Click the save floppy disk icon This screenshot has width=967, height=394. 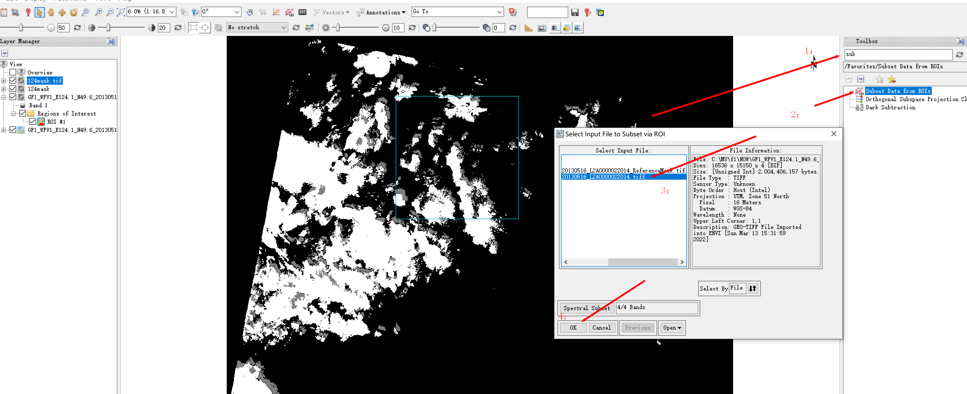(574, 12)
